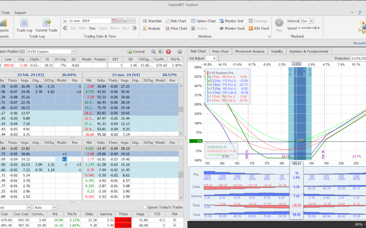Viewport: 366px width, 228px height.
Task: Open the #159 Custom position dropdown
Action: pos(74,52)
